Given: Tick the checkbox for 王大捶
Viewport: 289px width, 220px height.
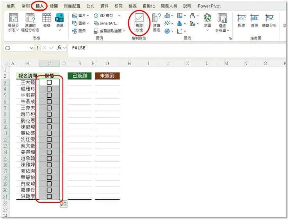Looking at the screenshot, I should 49,82.
